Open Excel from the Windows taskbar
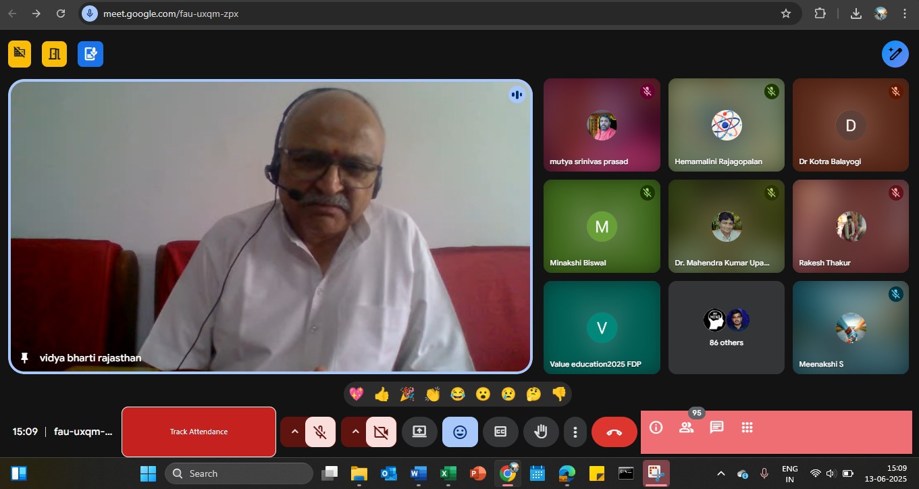The height and width of the screenshot is (489, 919). click(446, 473)
